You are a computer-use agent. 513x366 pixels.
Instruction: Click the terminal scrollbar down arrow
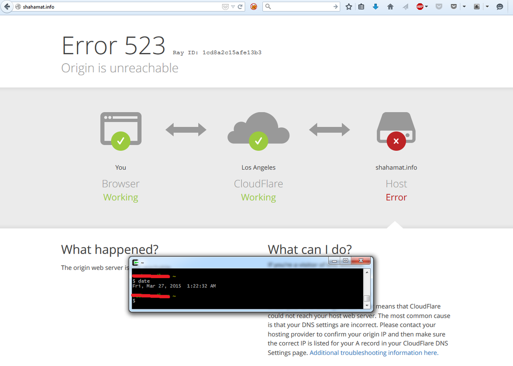366,306
